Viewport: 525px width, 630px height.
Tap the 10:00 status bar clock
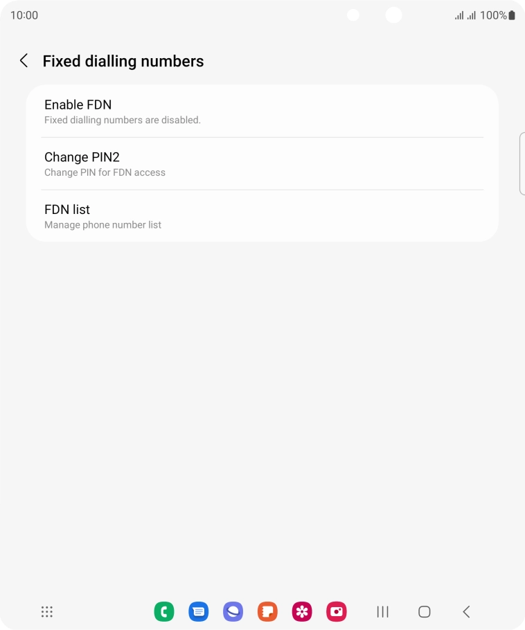(24, 15)
